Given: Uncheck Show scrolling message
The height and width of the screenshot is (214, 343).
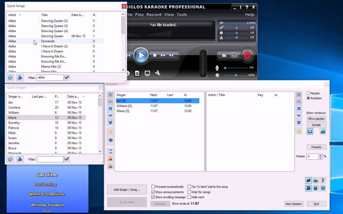Looking at the screenshot, I should (x=153, y=196).
